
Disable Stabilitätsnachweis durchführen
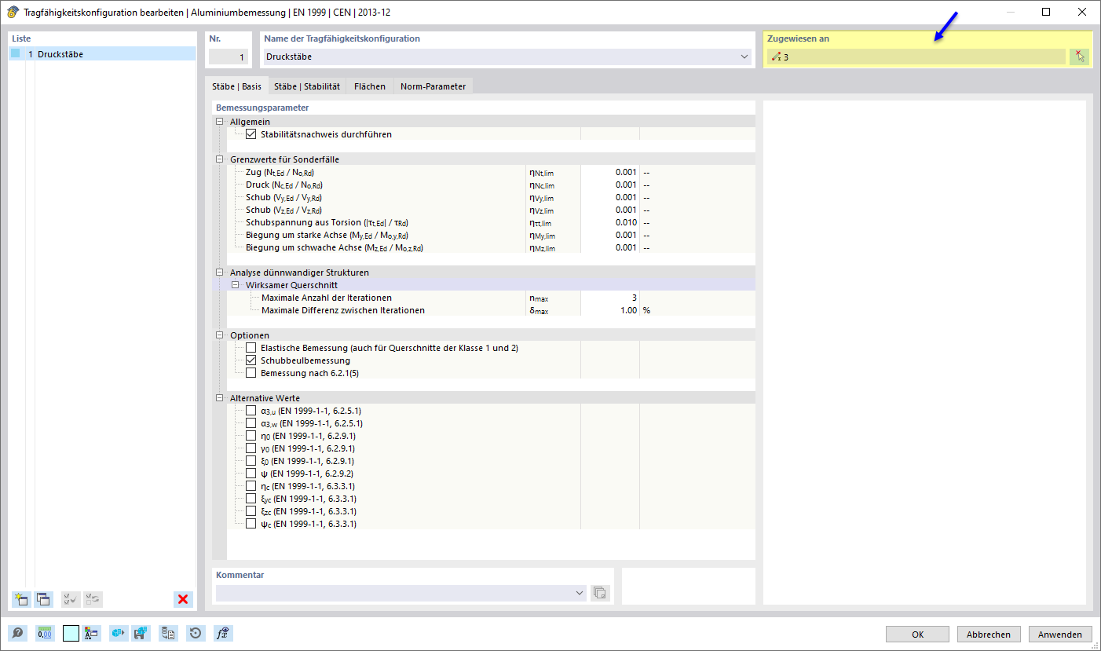(x=251, y=133)
